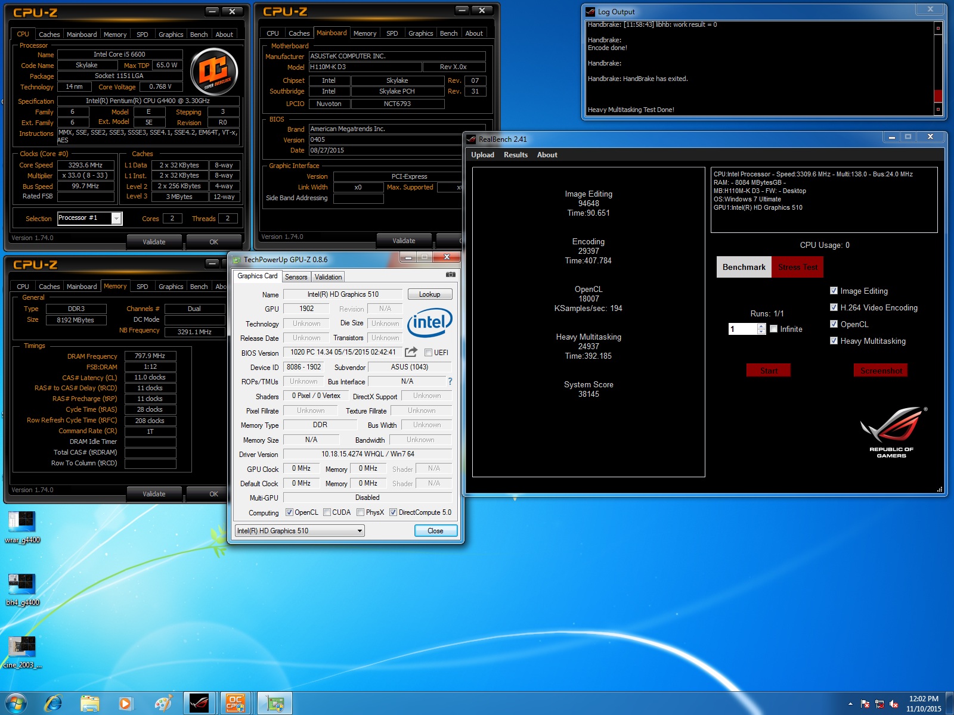Uncheck Image Editing in RealBench

pos(834,291)
